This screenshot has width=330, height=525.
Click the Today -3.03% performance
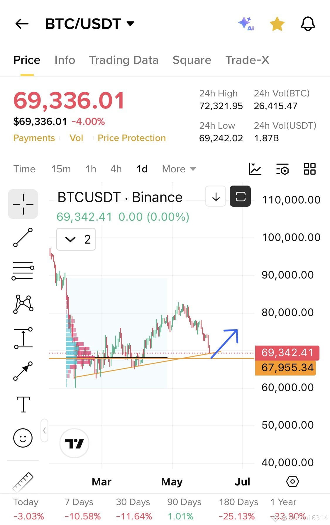pyautogui.click(x=29, y=509)
